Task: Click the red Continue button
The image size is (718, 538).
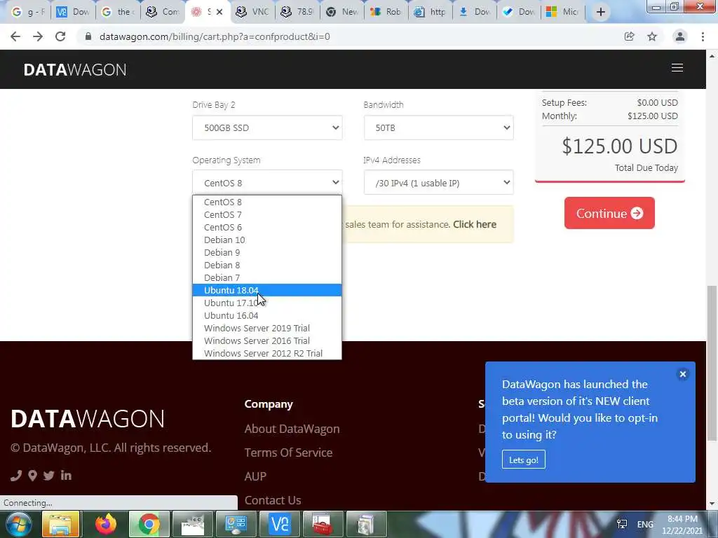Action: click(x=609, y=213)
